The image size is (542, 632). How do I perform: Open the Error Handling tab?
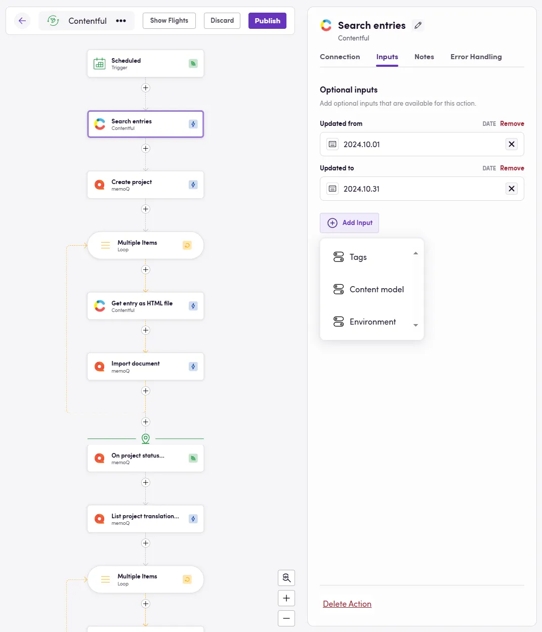pos(476,57)
